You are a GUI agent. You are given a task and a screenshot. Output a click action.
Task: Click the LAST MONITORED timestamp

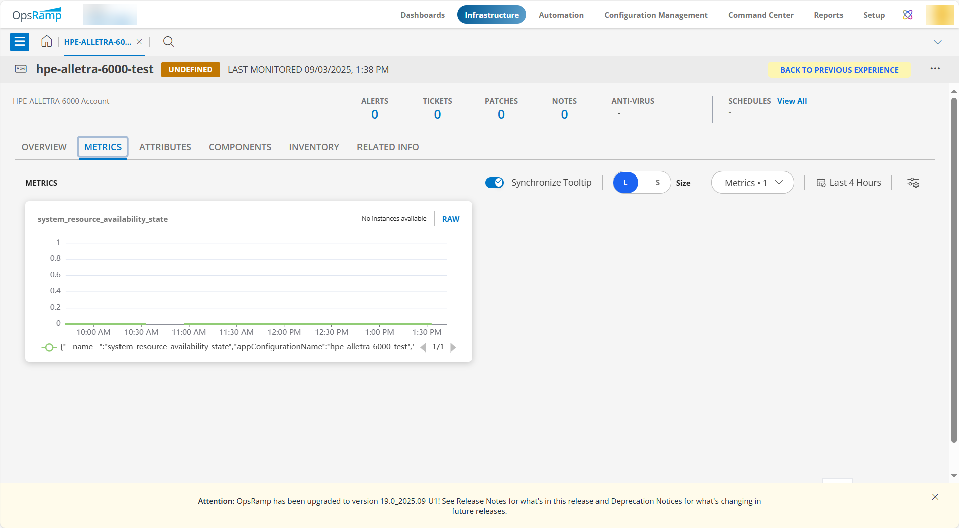click(308, 70)
